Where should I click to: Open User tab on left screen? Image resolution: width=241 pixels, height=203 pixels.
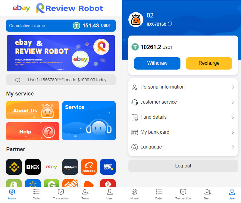pyautogui.click(x=110, y=194)
